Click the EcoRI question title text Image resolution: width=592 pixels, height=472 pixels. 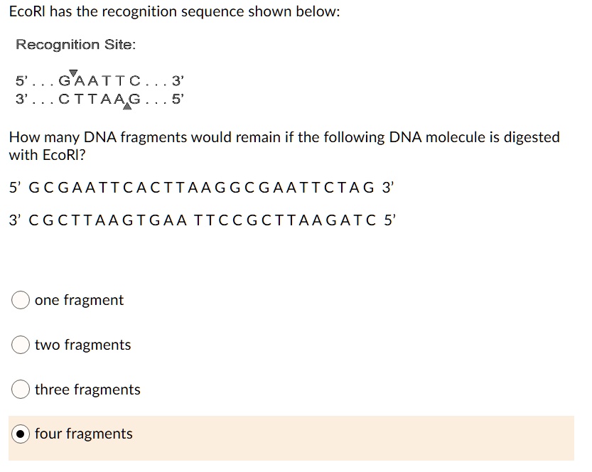pos(173,11)
